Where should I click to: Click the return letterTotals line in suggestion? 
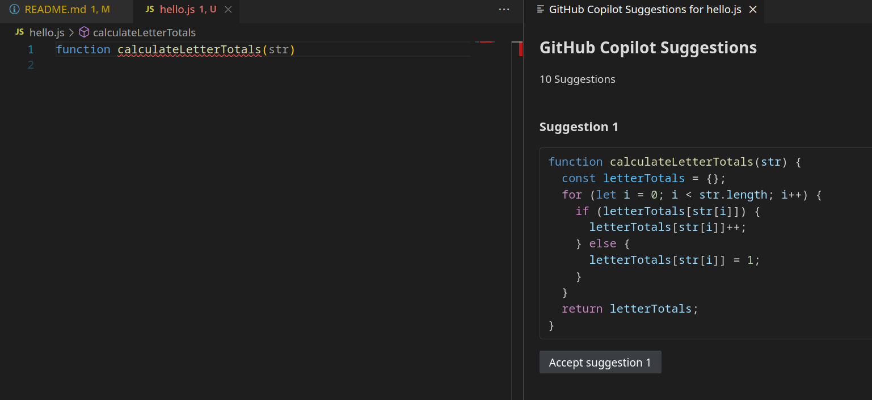coord(630,309)
